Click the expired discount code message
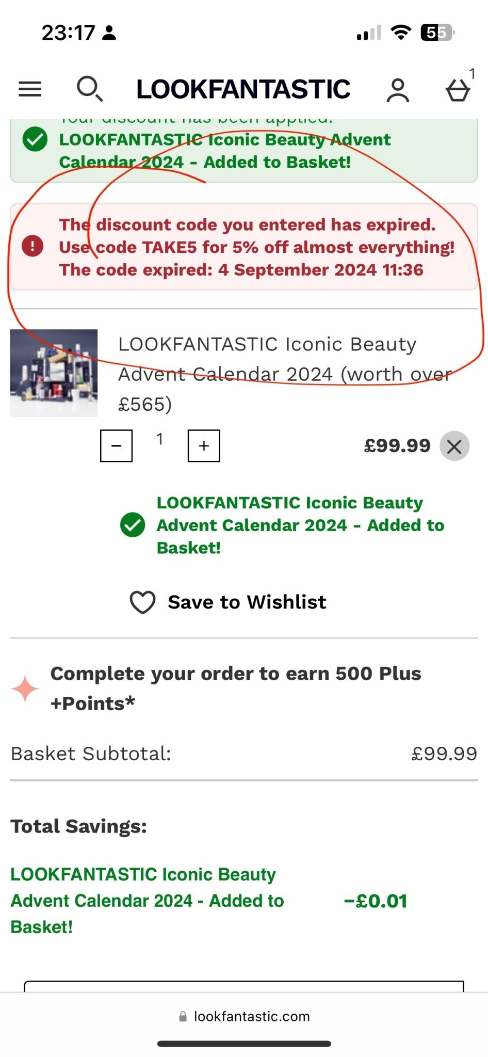 [x=257, y=247]
